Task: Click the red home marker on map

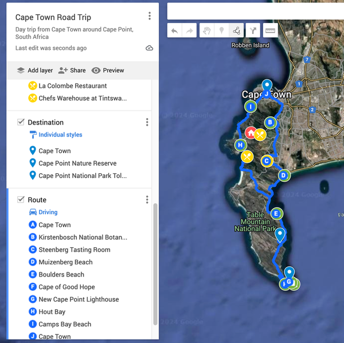Action: [251, 132]
